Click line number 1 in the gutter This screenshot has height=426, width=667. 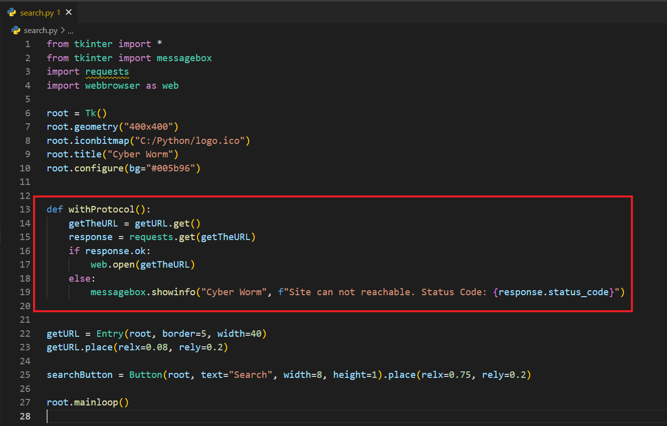pos(28,44)
